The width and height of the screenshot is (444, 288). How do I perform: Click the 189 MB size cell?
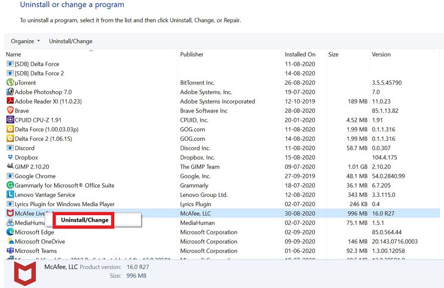[358, 102]
